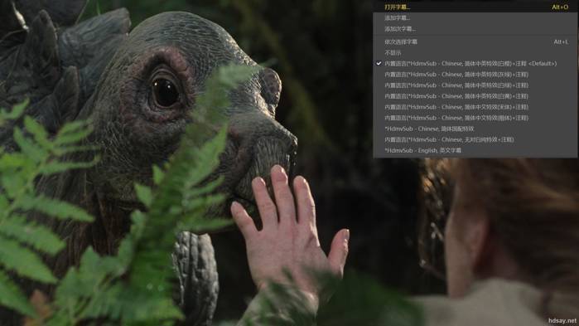
Task: Open the 打开字幕... menu entry
Action: coord(475,7)
